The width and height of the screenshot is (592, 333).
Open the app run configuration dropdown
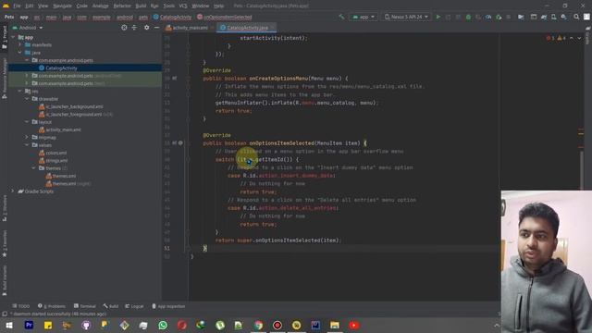click(x=364, y=17)
